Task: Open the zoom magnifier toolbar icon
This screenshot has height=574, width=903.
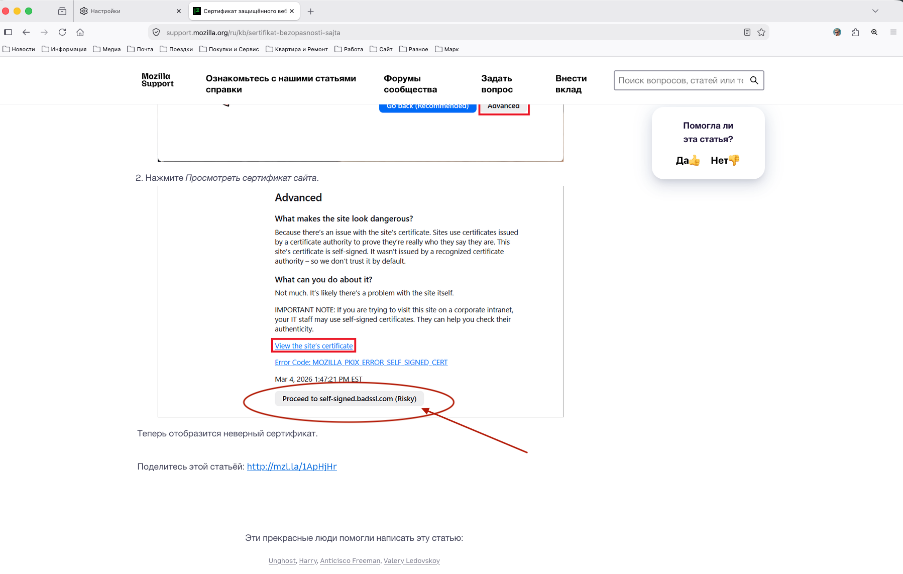Action: point(874,32)
